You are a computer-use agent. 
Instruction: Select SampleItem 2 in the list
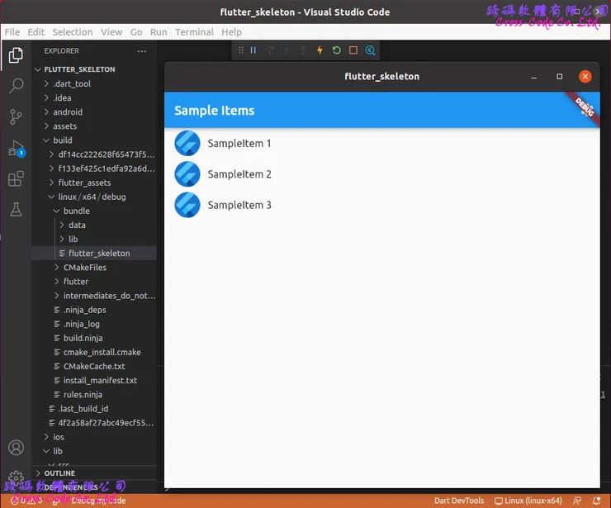click(239, 174)
